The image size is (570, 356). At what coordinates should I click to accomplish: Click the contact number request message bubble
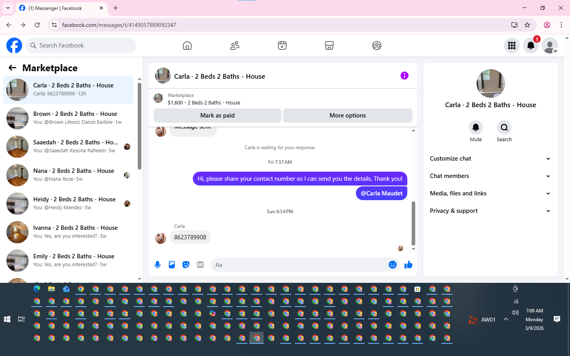(300, 179)
